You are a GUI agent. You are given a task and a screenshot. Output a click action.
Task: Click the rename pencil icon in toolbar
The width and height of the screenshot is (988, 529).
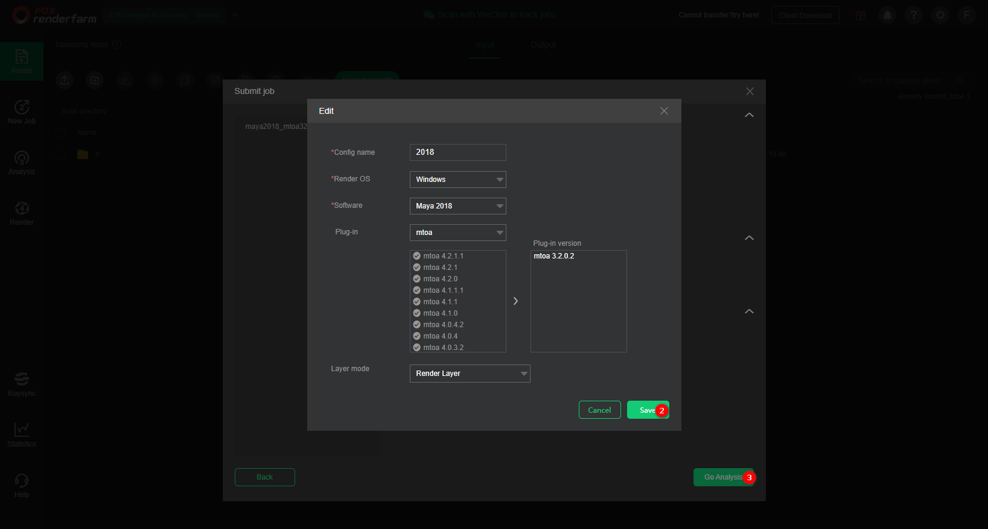click(215, 80)
